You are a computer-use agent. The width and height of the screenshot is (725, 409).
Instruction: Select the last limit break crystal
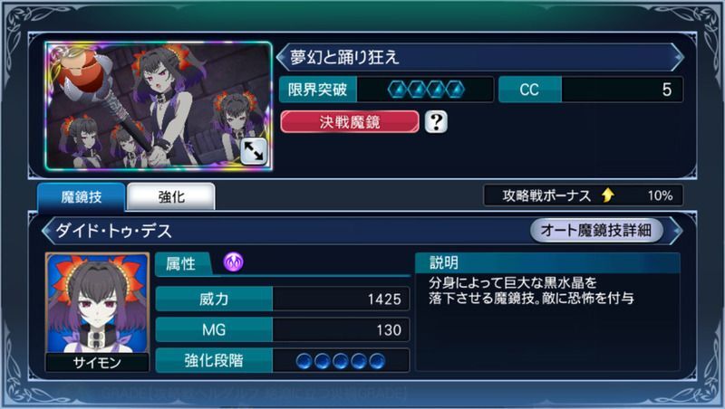(x=456, y=90)
